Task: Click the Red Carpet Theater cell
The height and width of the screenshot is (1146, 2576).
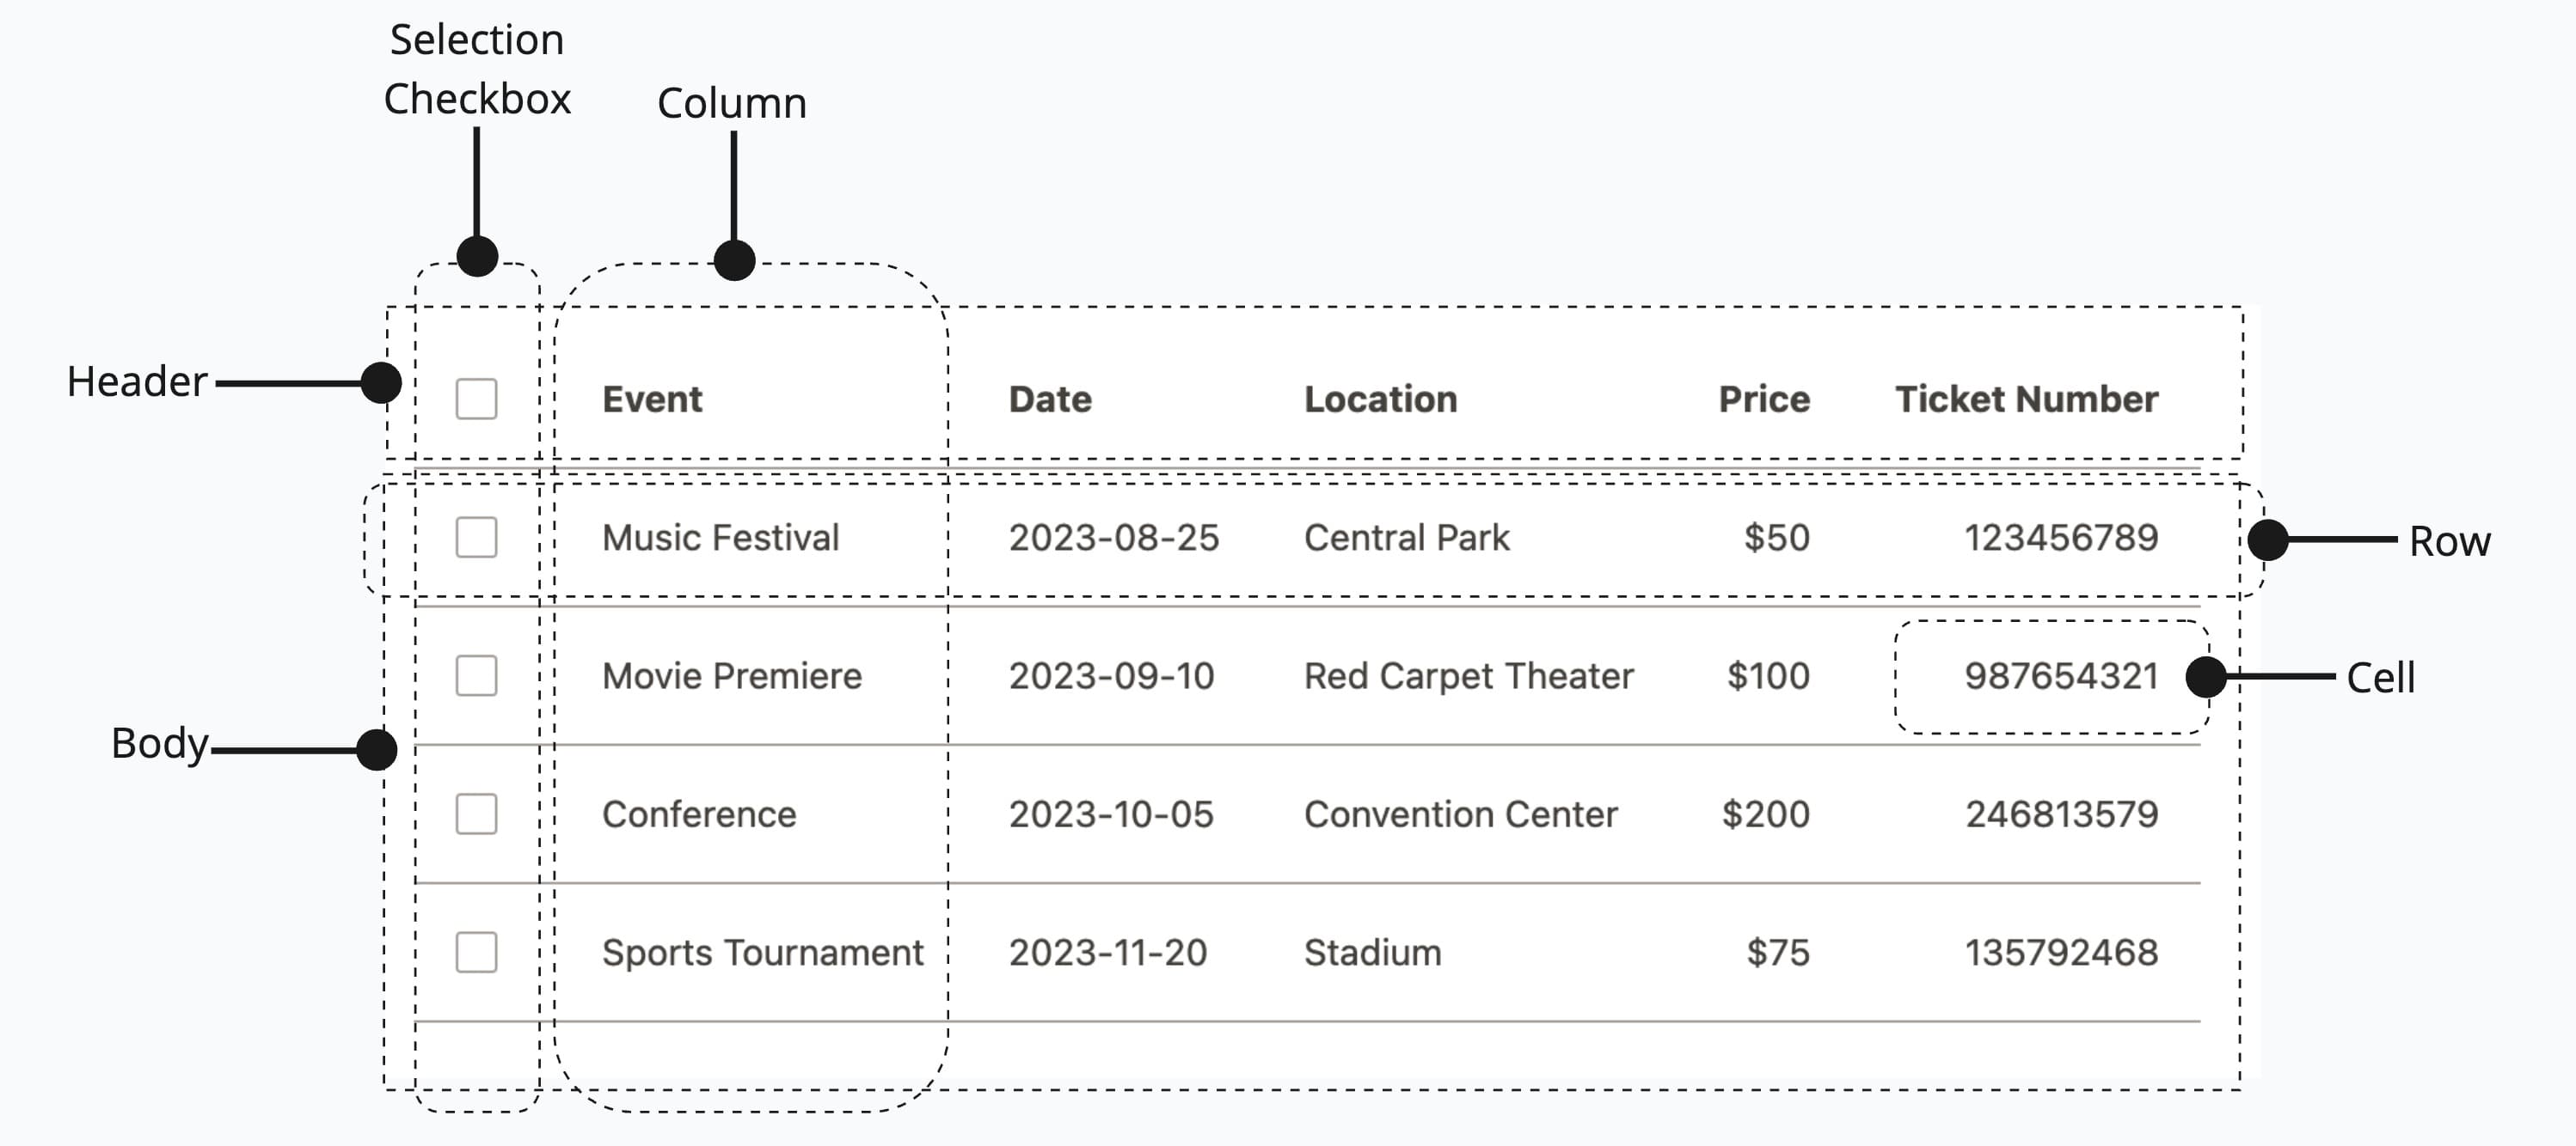Action: [x=1468, y=676]
